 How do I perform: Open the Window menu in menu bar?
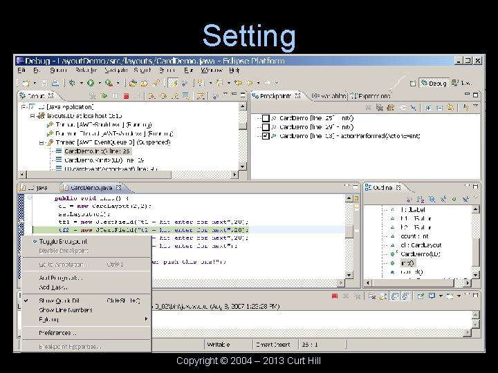pyautogui.click(x=211, y=70)
